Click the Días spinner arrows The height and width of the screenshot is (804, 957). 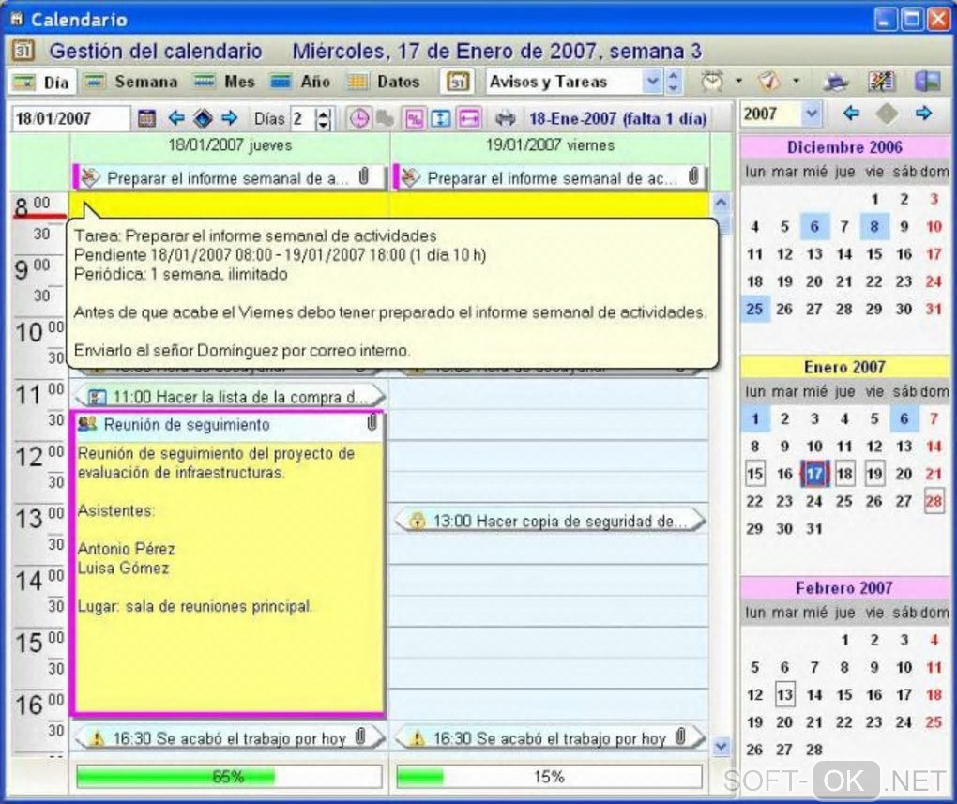tap(324, 118)
